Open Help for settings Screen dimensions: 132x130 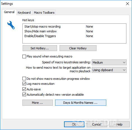(119, 124)
